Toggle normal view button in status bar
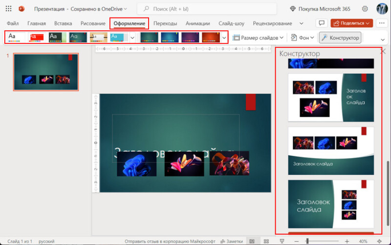 pyautogui.click(x=252, y=241)
